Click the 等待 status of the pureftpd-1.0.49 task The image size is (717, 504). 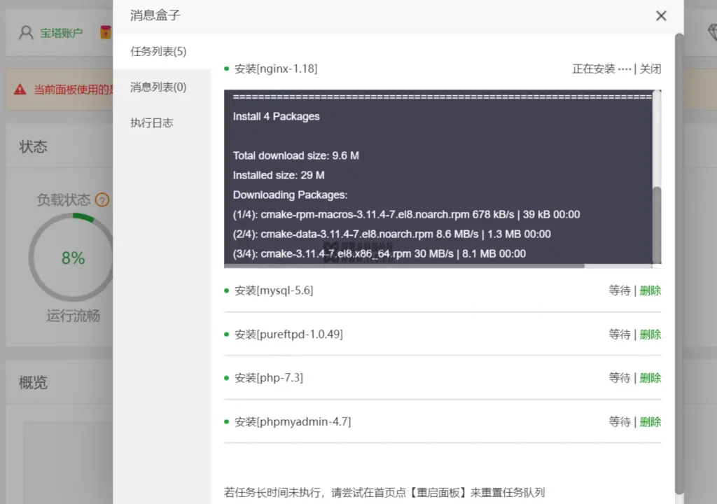(620, 335)
